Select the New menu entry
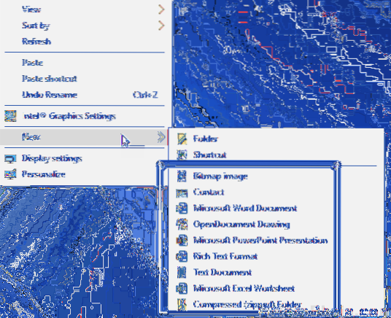This screenshot has width=391, height=318. tap(31, 137)
